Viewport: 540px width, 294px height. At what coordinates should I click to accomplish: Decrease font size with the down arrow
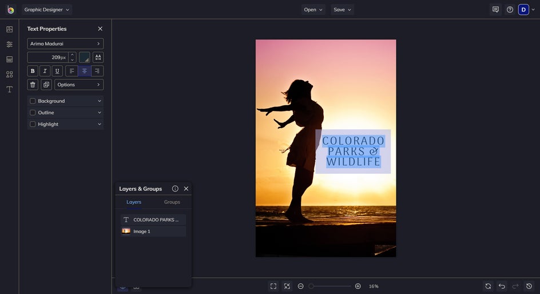(72, 60)
